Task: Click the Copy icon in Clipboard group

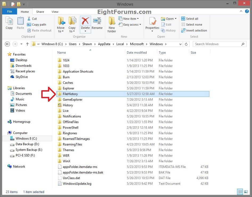Action: click(9, 23)
